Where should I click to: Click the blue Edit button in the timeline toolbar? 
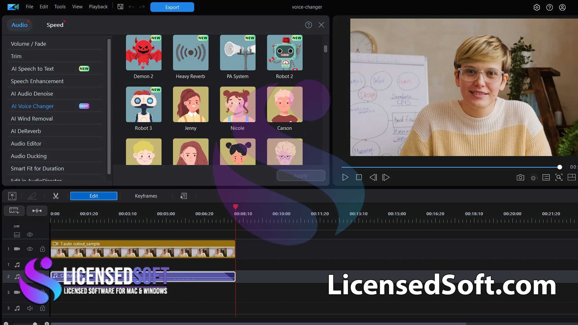(x=94, y=196)
